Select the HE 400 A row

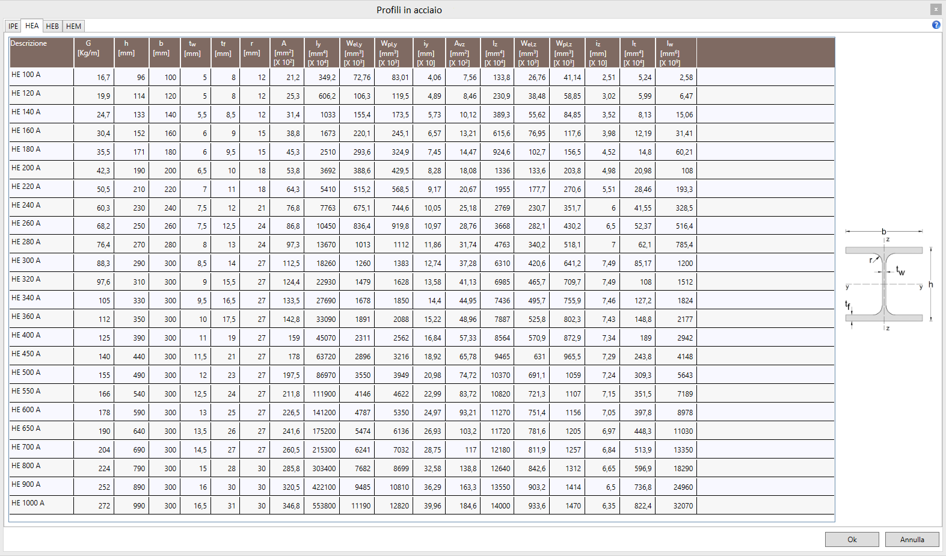pos(422,338)
